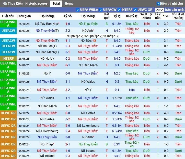Click the Tỷ số column header
Viewport: 185px width, 159px height.
pos(67,16)
